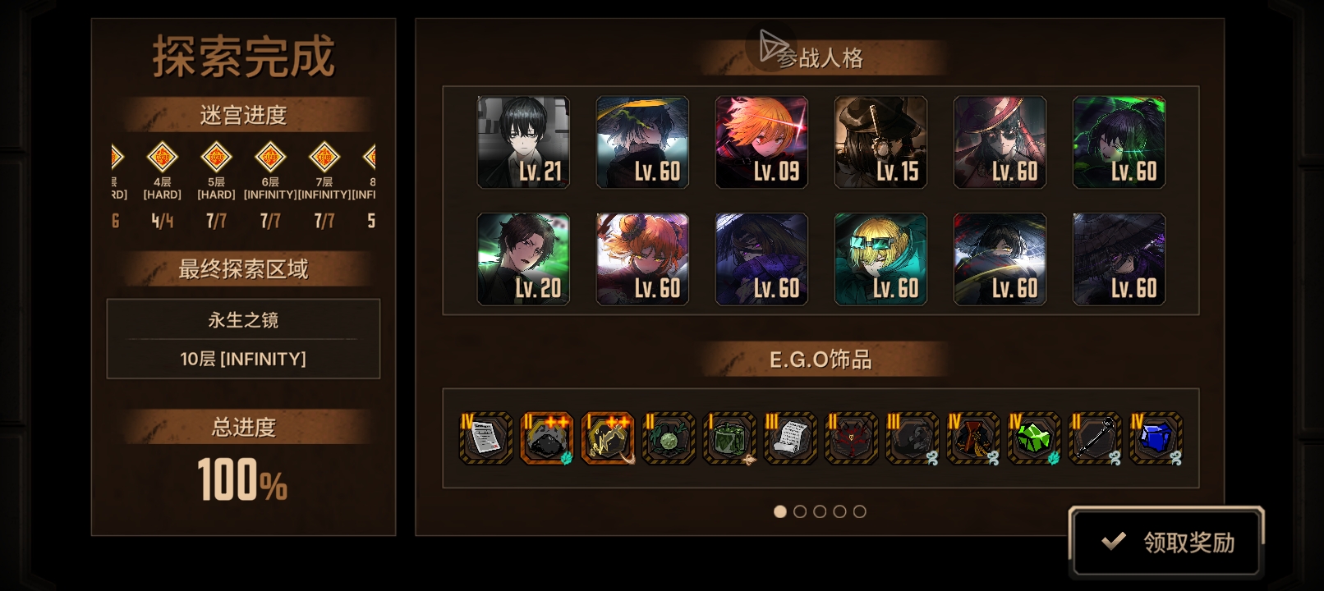Click the 永生之镜 final explored area box
This screenshot has width=1324, height=591.
click(x=243, y=339)
